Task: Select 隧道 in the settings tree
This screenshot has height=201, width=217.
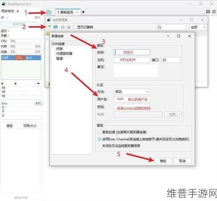Action: (x=59, y=58)
